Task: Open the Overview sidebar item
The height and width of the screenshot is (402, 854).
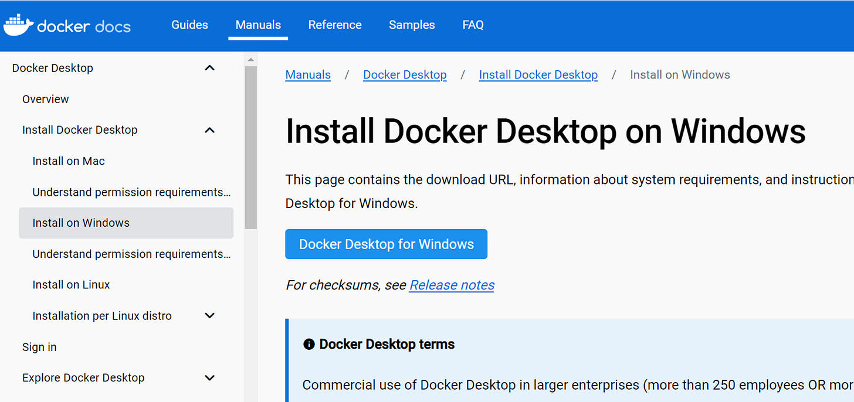Action: coord(46,99)
